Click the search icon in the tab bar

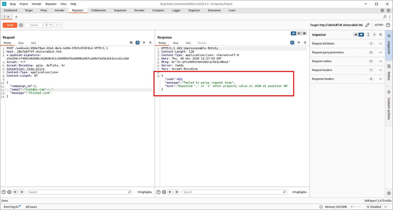pyautogui.click(x=385, y=17)
